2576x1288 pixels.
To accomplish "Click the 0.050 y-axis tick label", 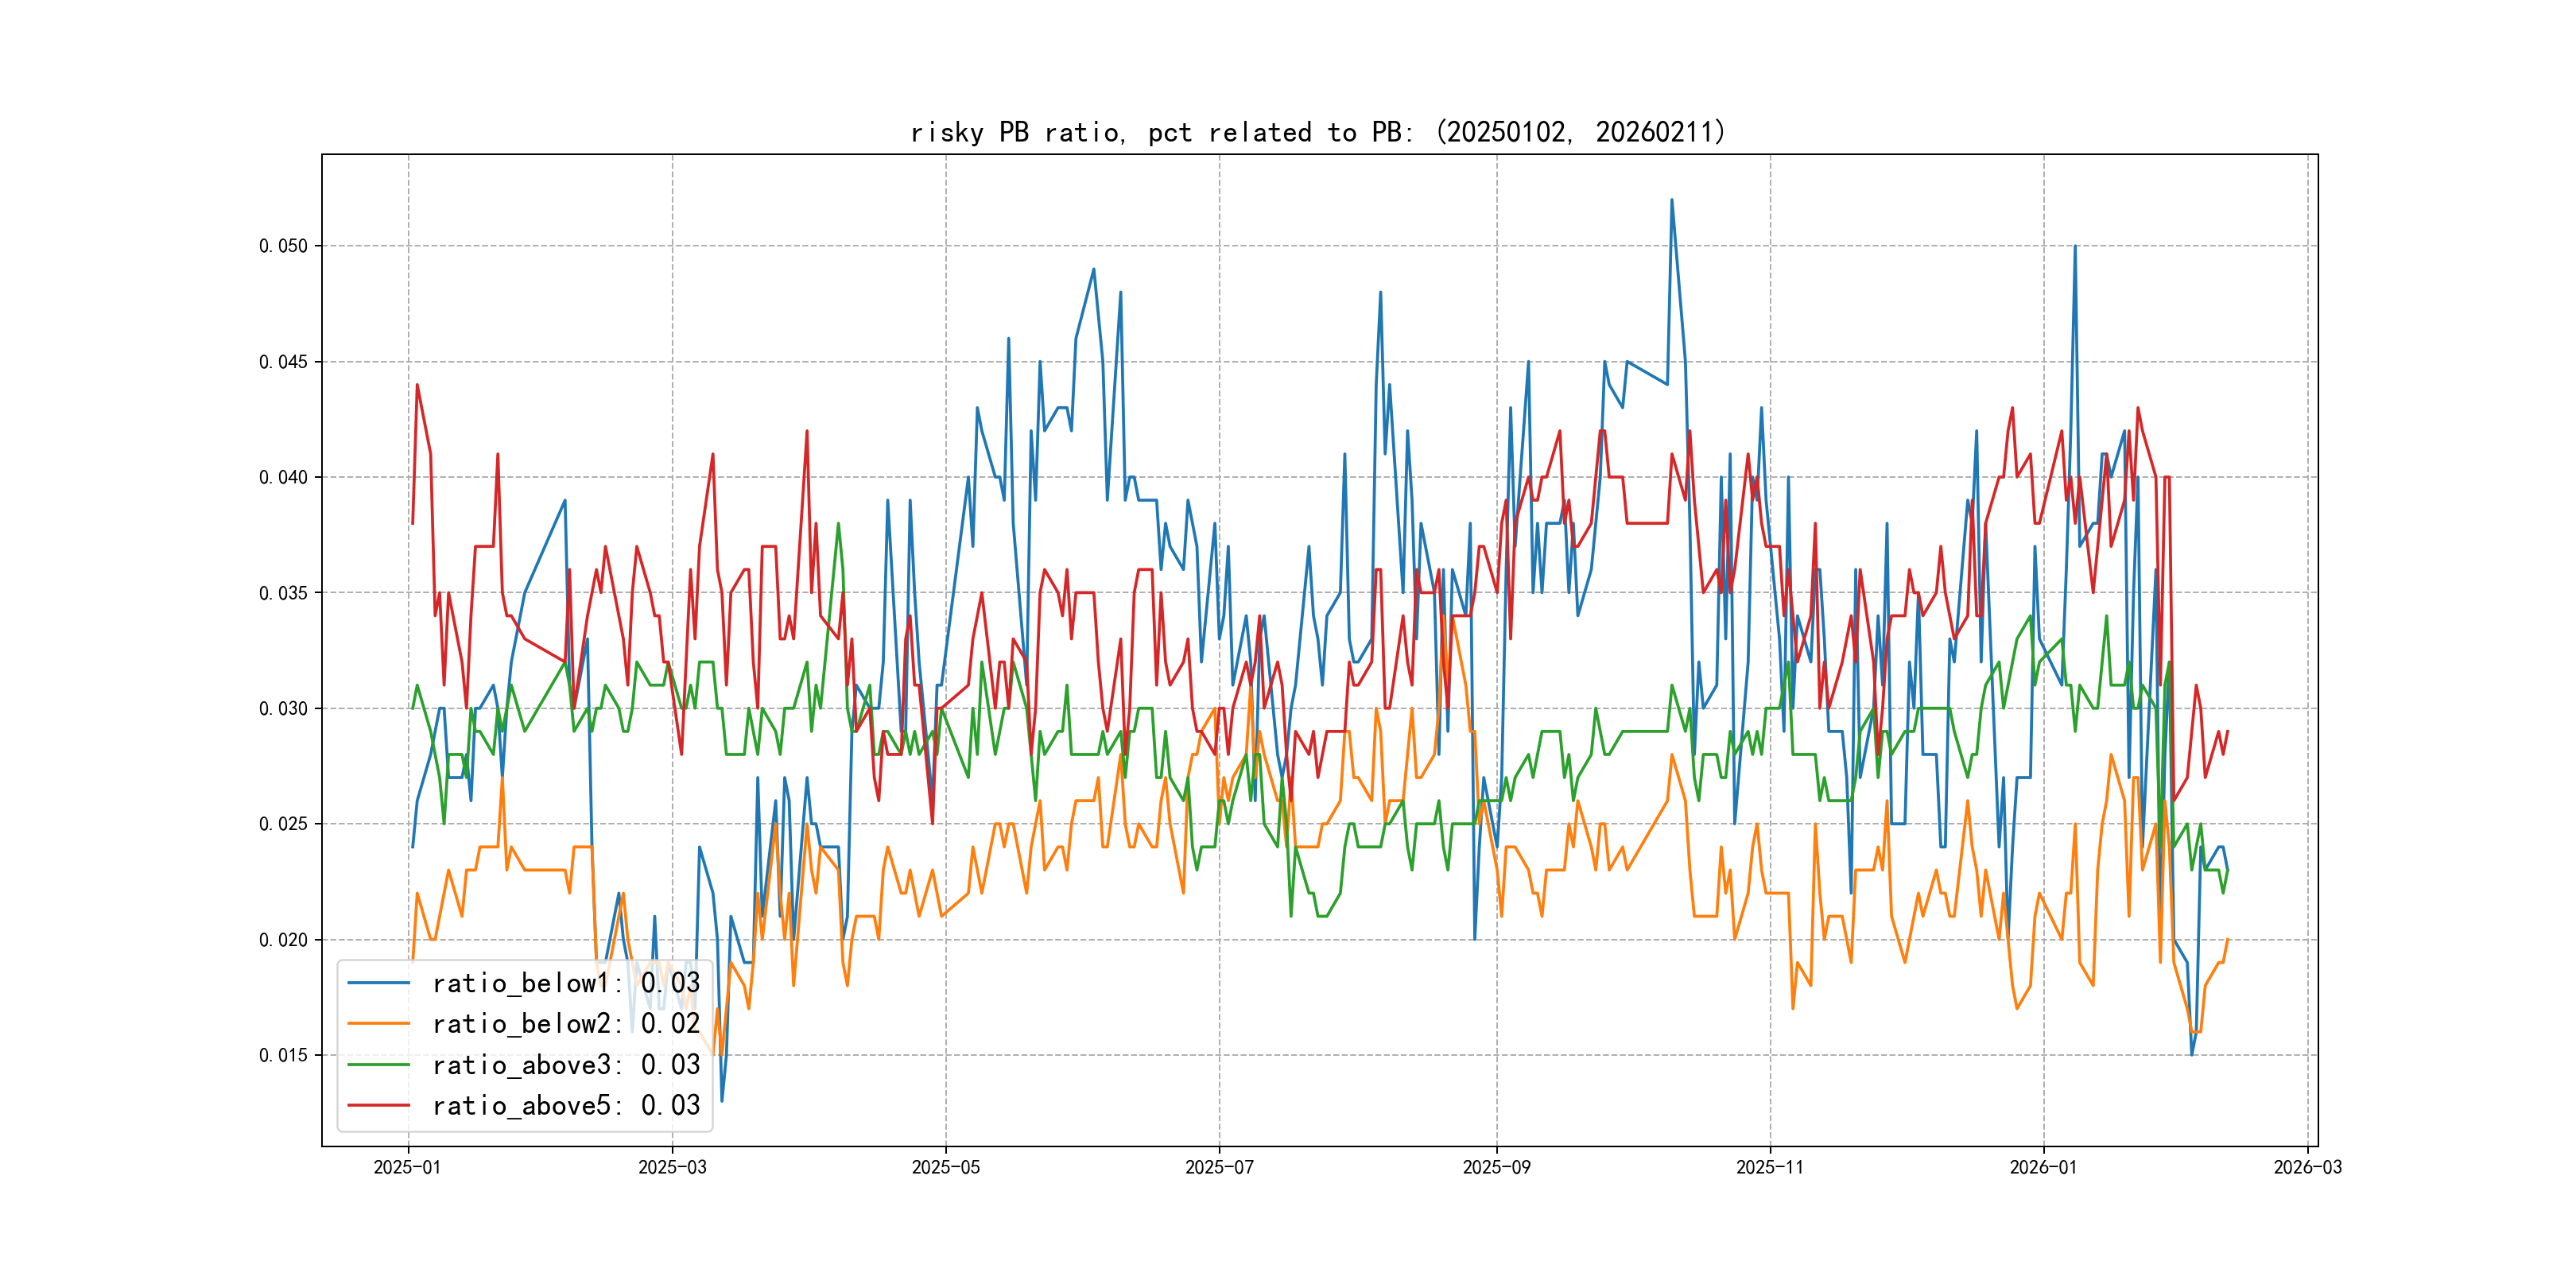I will [x=283, y=246].
